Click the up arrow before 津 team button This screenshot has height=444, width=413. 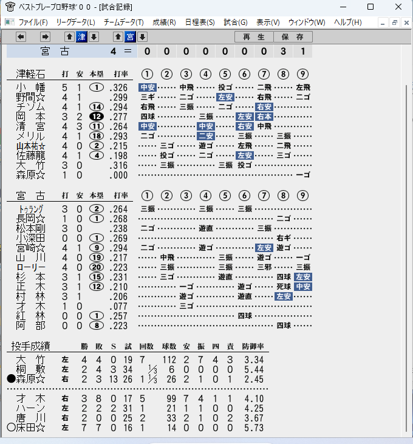[69, 37]
